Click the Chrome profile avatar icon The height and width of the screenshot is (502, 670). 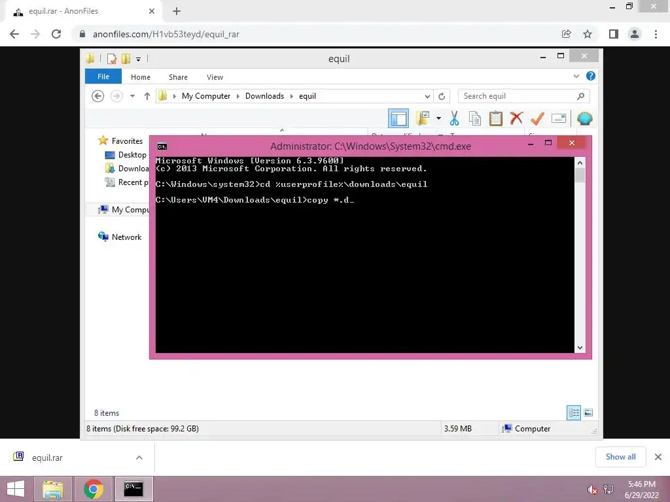coord(635,34)
